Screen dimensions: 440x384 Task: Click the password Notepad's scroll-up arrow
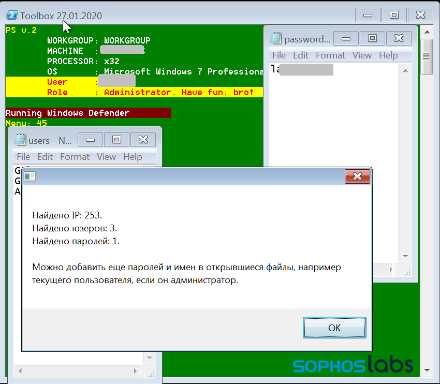tap(405, 71)
